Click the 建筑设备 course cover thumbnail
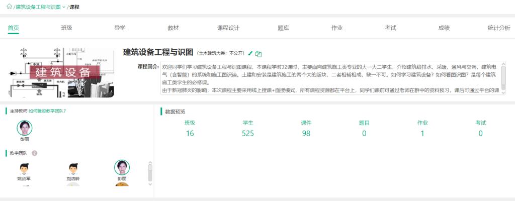Image resolution: width=515 pixels, height=201 pixels. click(62, 72)
